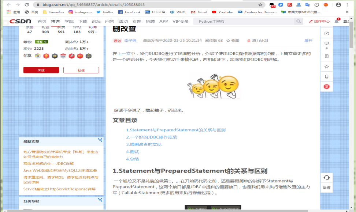Bookmark page with the address bar star

tap(260, 5)
